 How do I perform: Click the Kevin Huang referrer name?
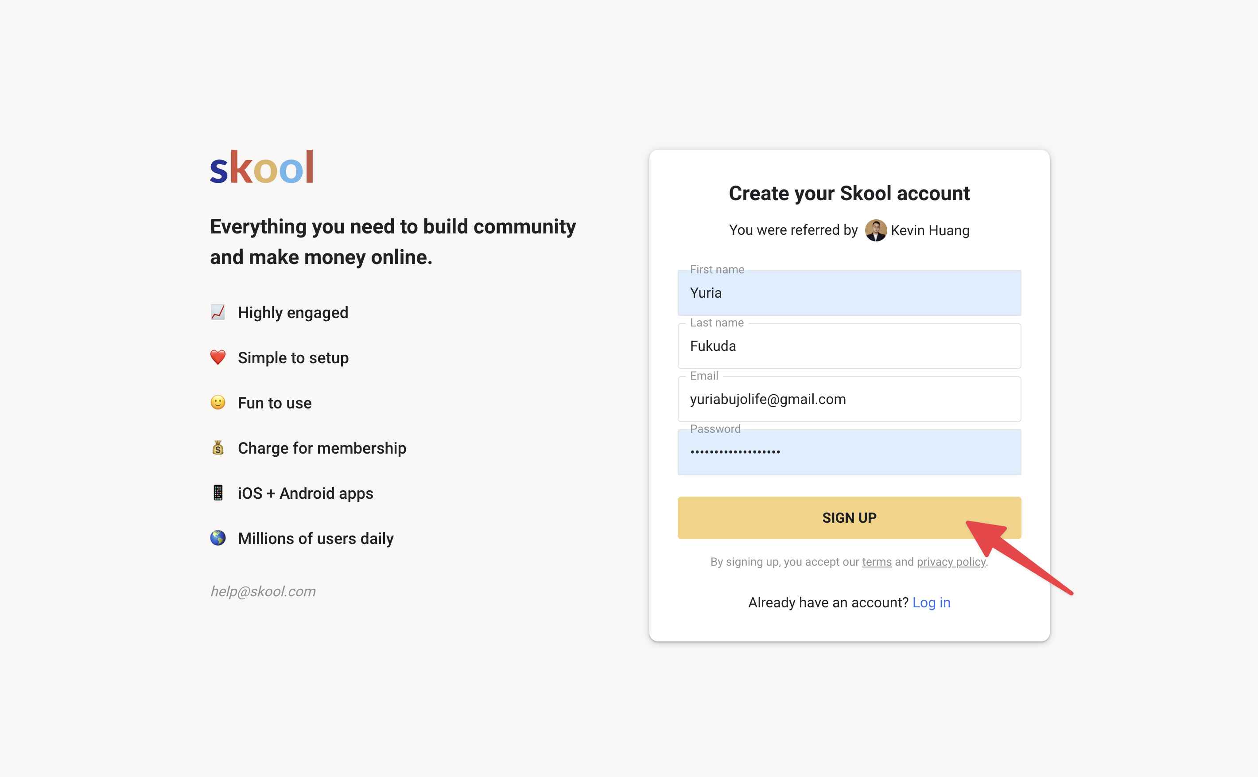930,230
